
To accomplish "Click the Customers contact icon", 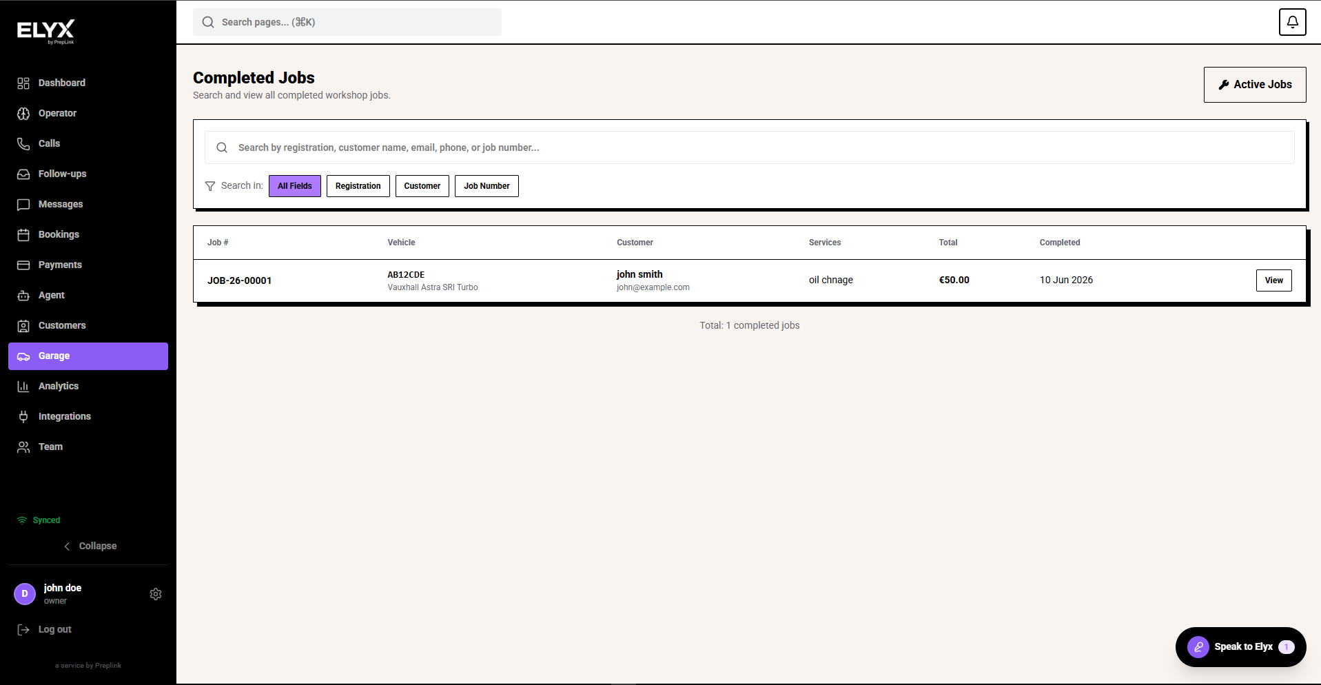I will point(23,325).
